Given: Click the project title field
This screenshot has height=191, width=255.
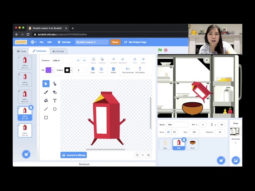Looking at the screenshot, I should (x=92, y=42).
